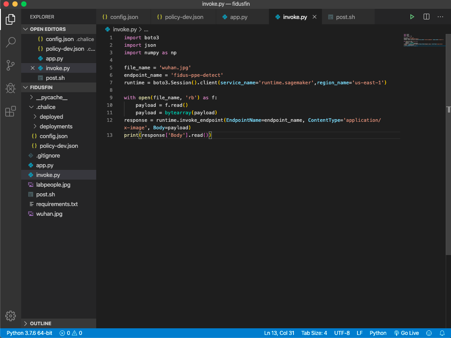451x338 pixels.
Task: Open editor More Actions ellipsis
Action: click(x=440, y=17)
